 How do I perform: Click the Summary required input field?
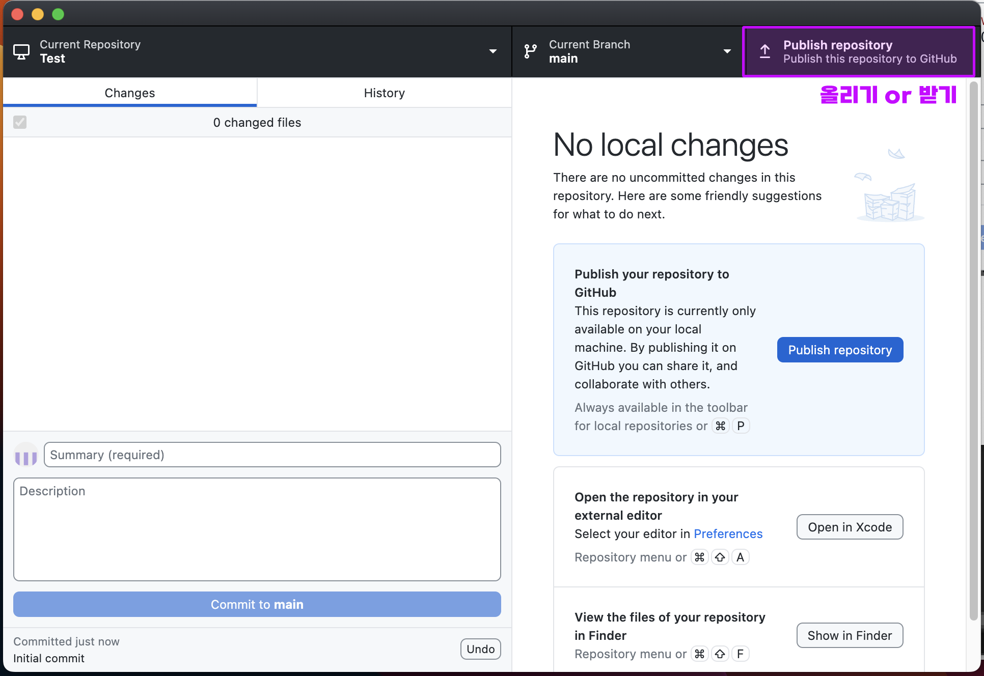coord(272,455)
